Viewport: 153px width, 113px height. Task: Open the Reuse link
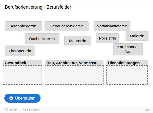[x=11, y=110]
